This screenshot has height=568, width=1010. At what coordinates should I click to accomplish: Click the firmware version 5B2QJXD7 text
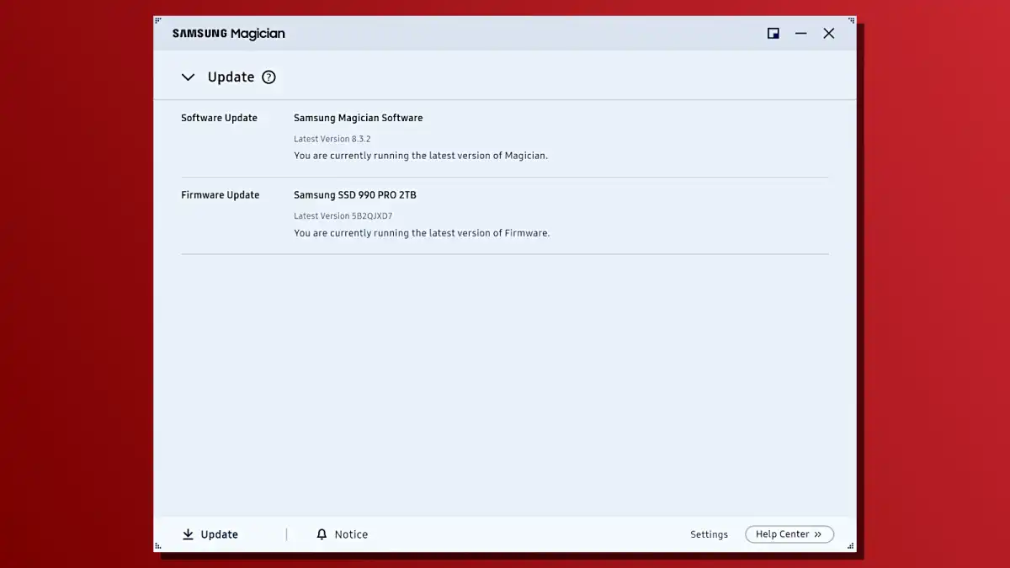coord(372,216)
